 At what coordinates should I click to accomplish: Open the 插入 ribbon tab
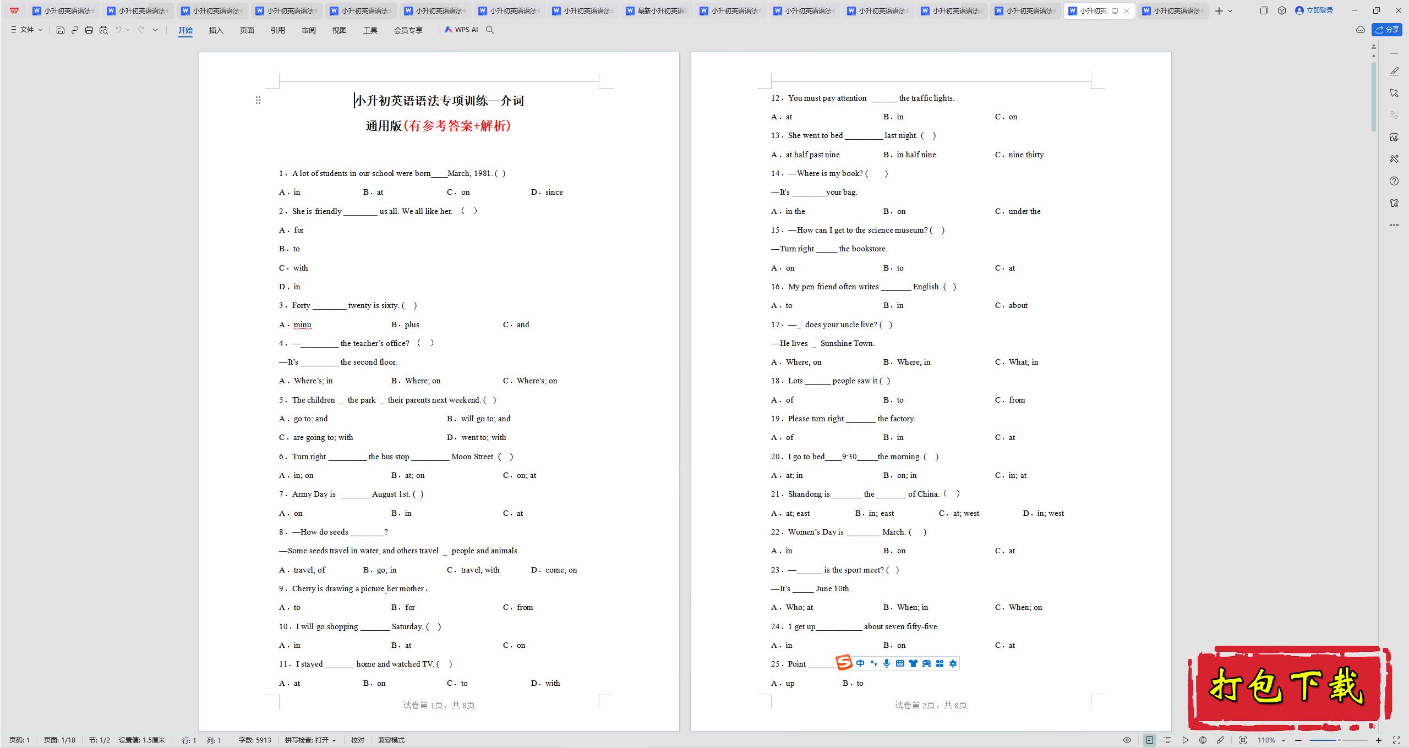tap(216, 30)
